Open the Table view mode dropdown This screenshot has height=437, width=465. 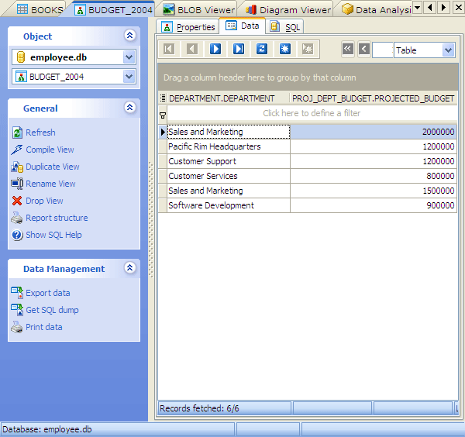tap(448, 50)
